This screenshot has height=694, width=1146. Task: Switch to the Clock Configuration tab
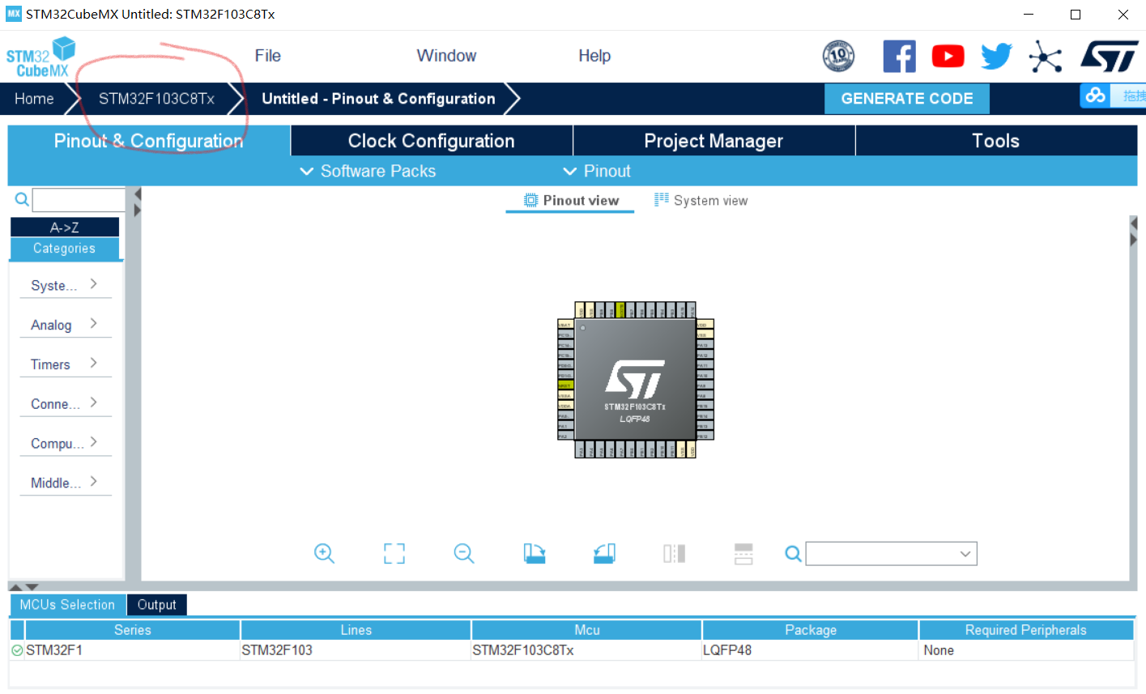pyautogui.click(x=431, y=140)
